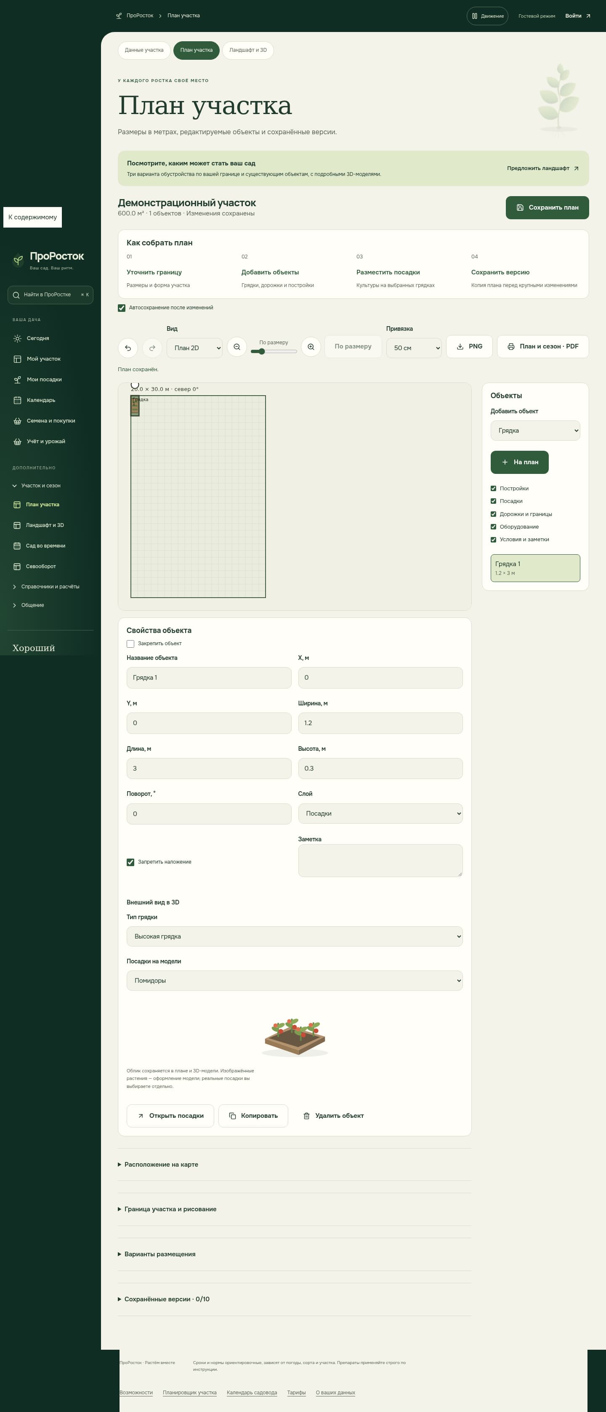This screenshot has height=1412, width=606.
Task: Zoom out with the minus magnifier
Action: (237, 347)
